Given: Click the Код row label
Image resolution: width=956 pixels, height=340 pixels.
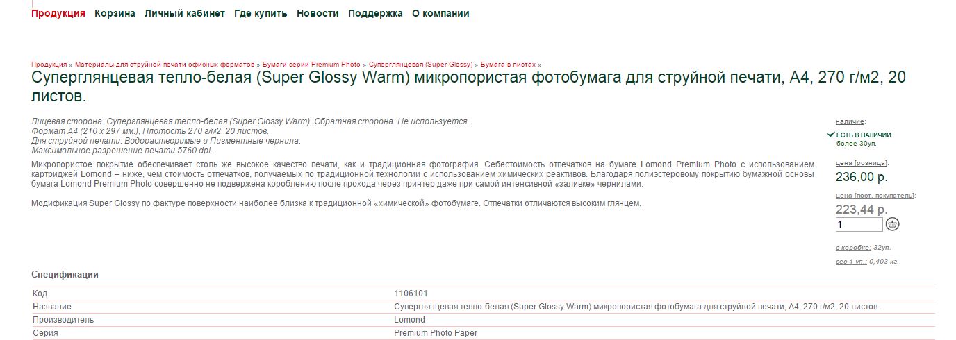Looking at the screenshot, I should pyautogui.click(x=40, y=294).
